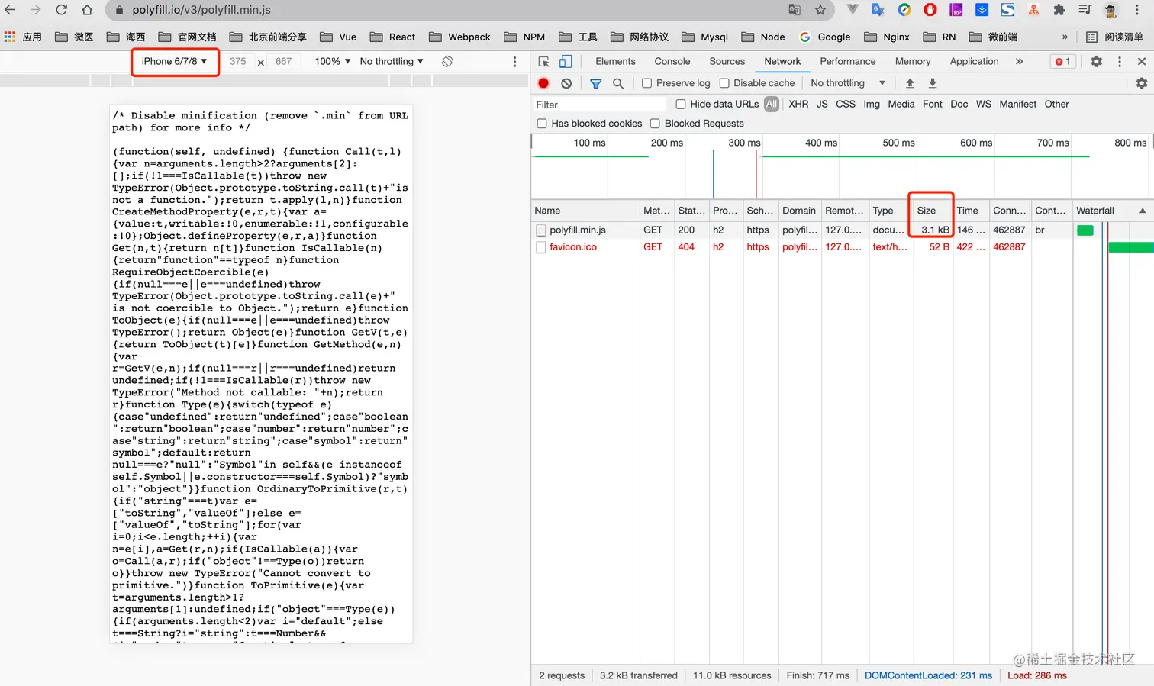Screen dimensions: 1154x686
Task: Open DevTools settings gear icon
Action: [1097, 61]
